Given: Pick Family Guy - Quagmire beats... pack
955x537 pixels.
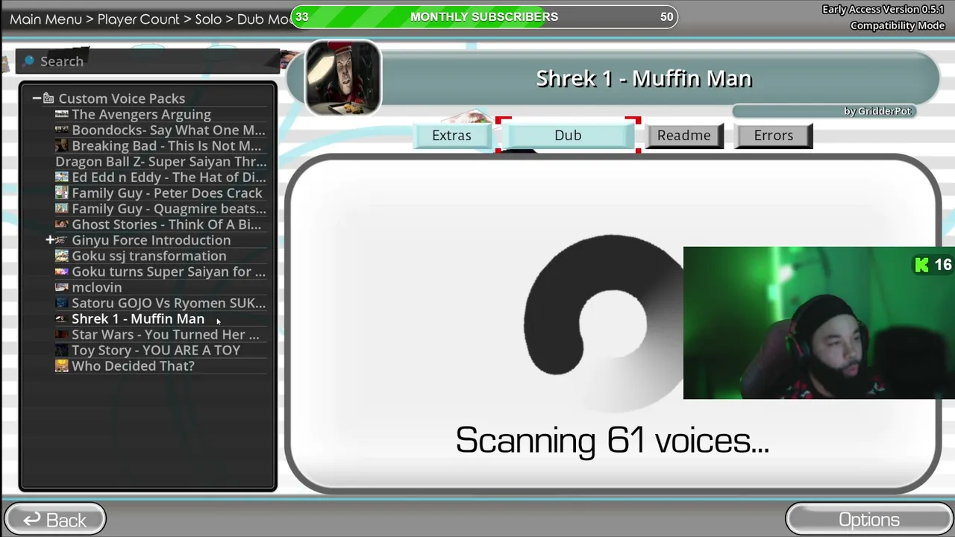Looking at the screenshot, I should tap(169, 209).
